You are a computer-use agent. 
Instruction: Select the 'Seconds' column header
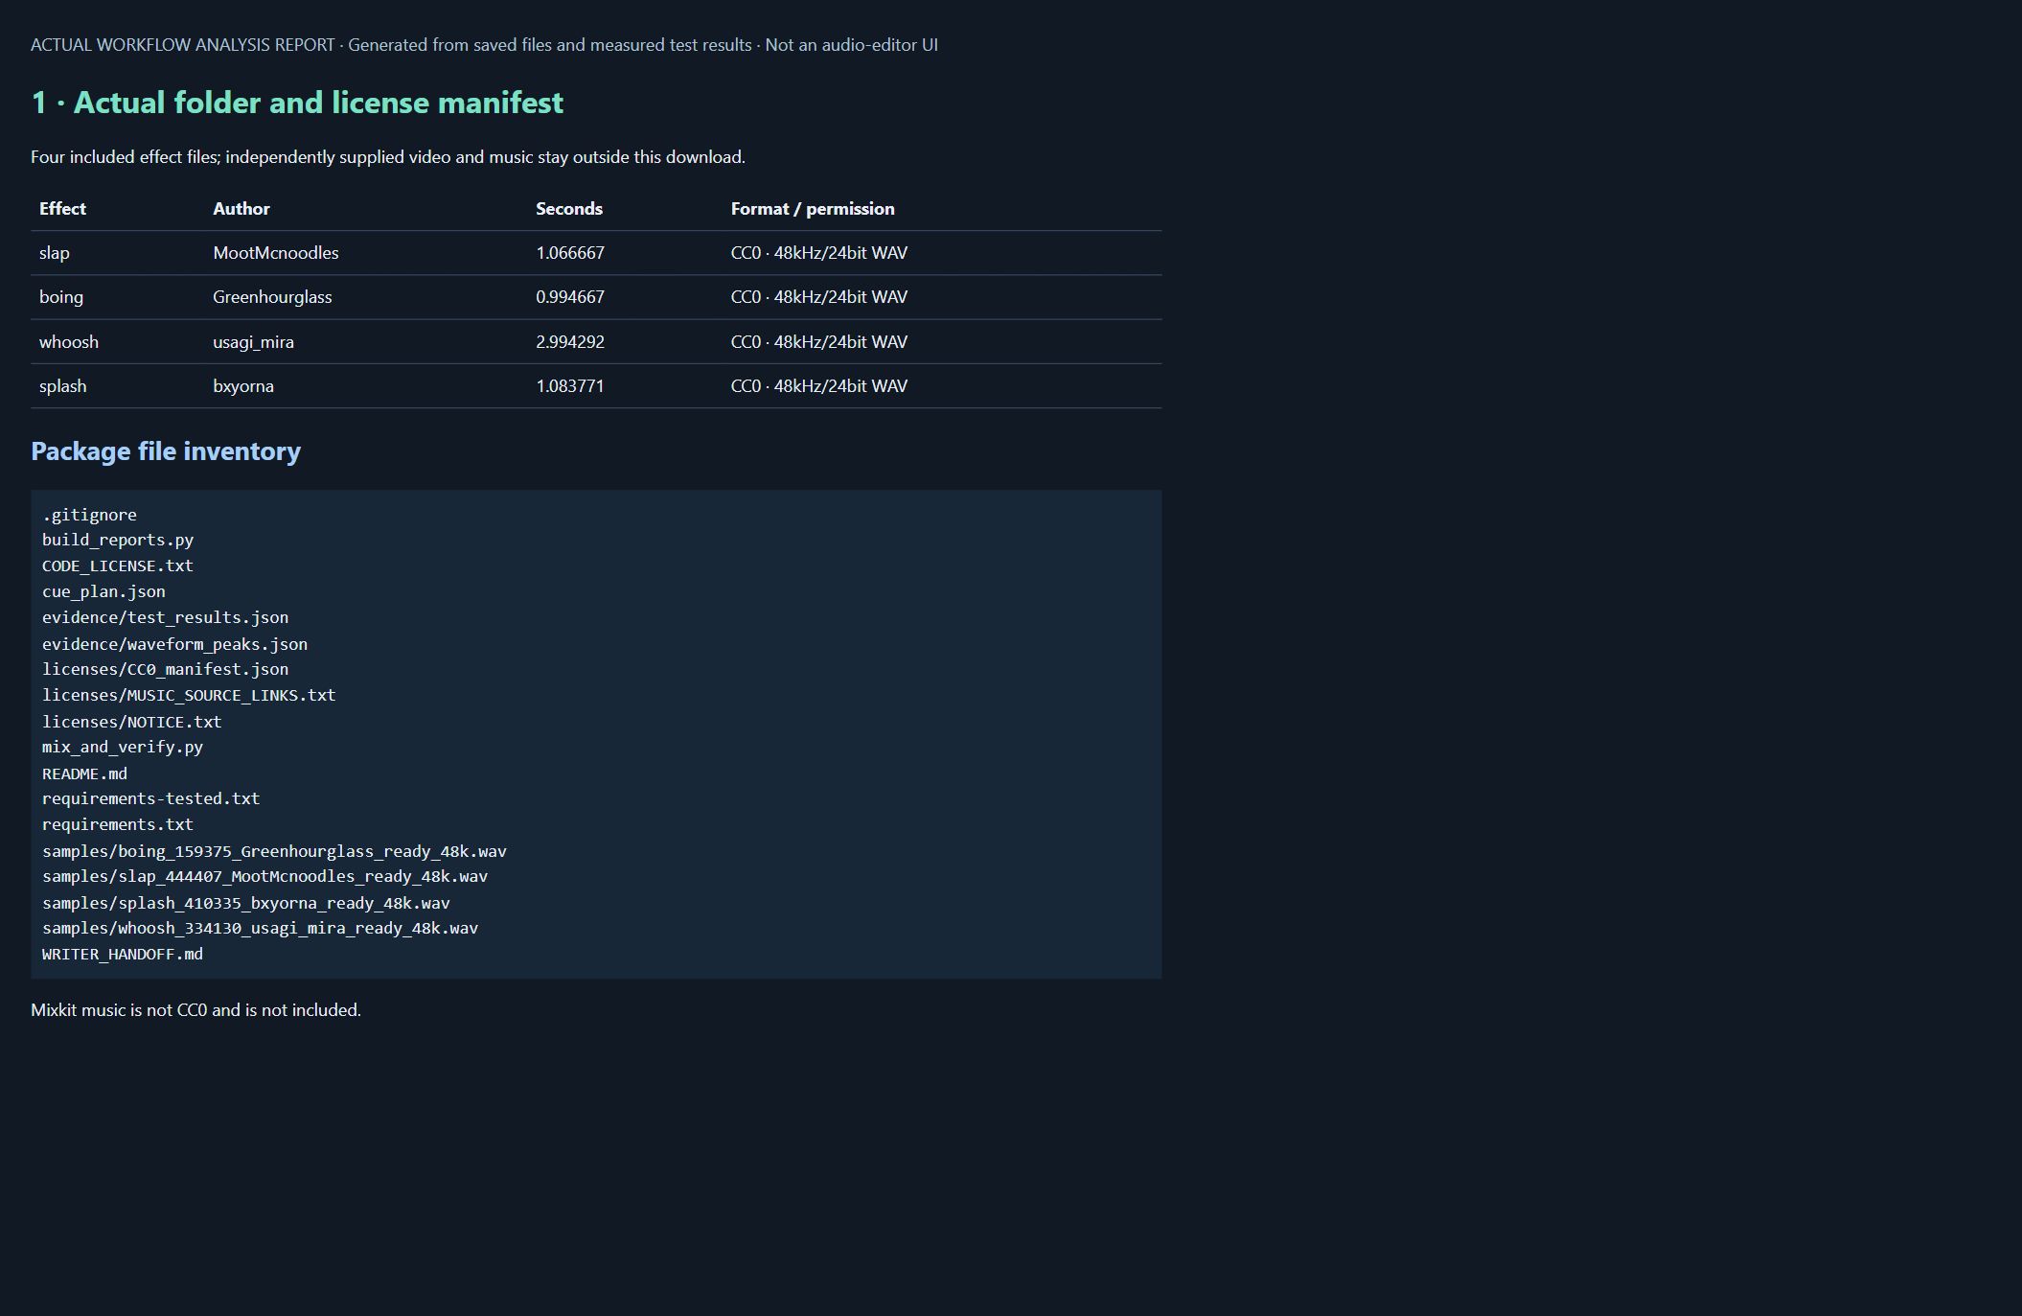[569, 209]
